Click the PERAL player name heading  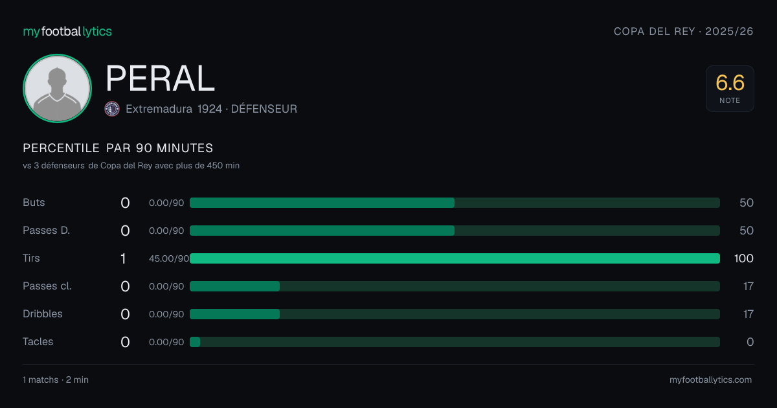(x=160, y=78)
